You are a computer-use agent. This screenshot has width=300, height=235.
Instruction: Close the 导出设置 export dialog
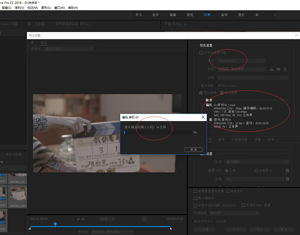point(296,35)
